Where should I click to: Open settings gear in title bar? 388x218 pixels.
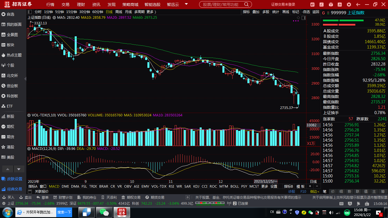click(x=349, y=5)
